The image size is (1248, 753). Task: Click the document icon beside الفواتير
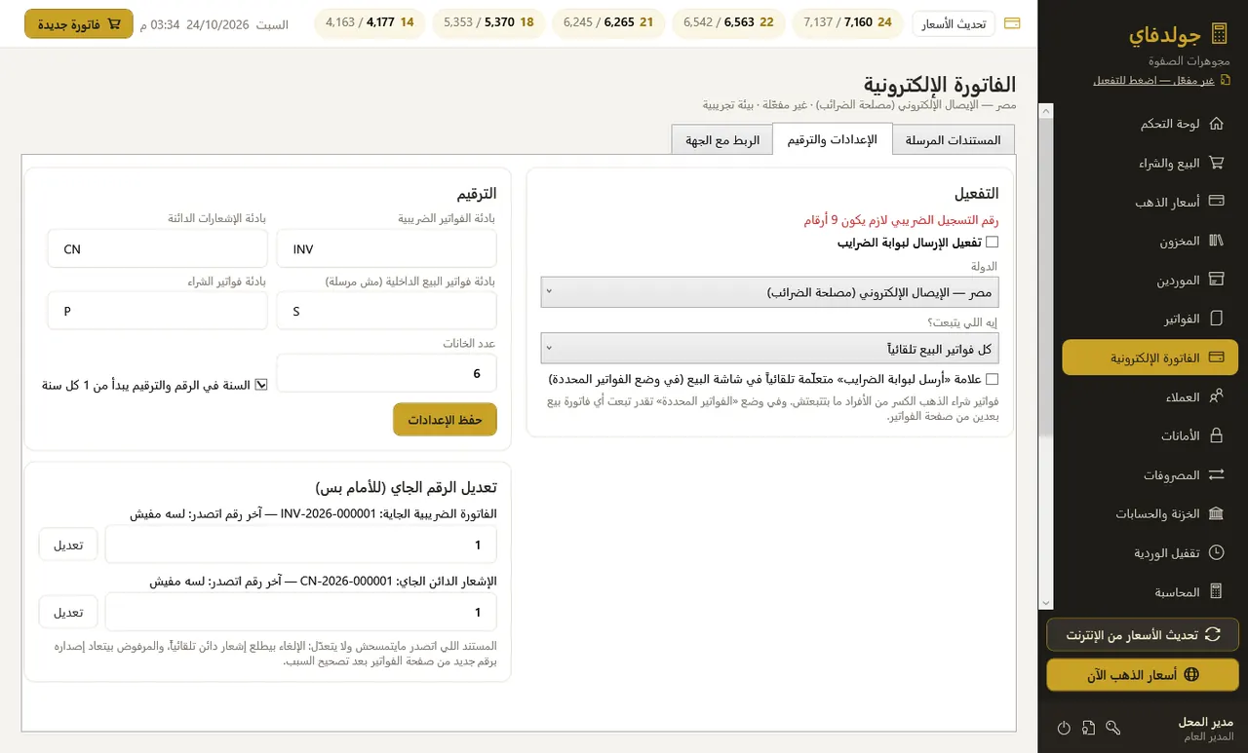[1216, 319]
